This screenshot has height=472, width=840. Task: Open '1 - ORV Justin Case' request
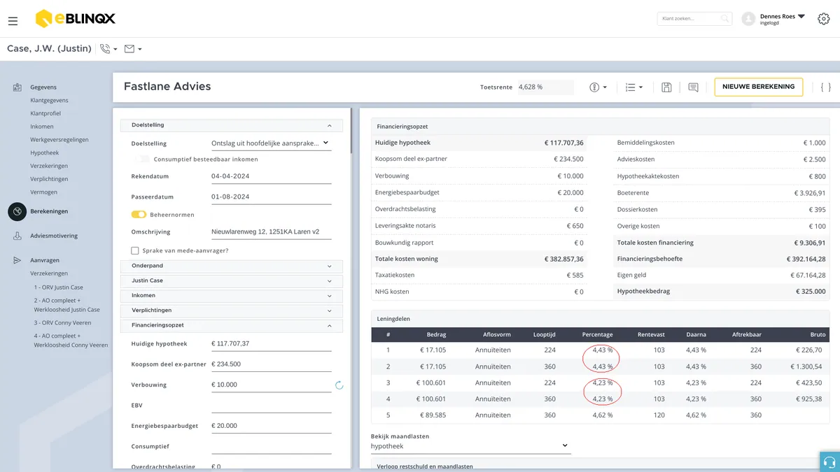point(59,287)
